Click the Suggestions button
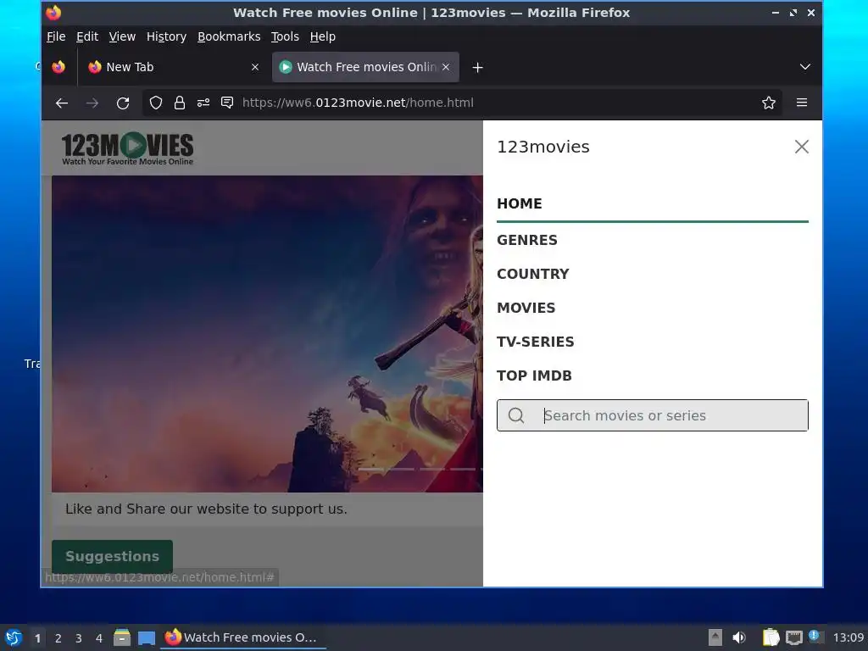The width and height of the screenshot is (868, 651). (x=112, y=556)
